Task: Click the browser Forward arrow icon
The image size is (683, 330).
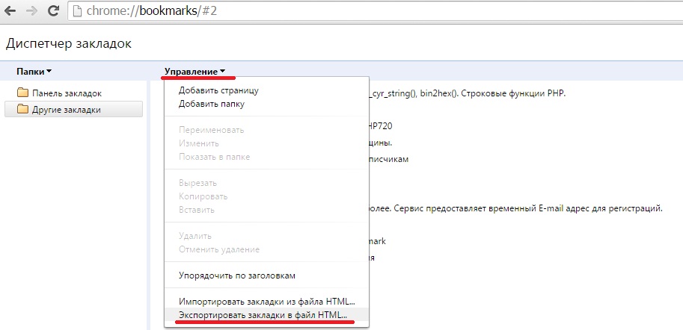Action: (33, 11)
